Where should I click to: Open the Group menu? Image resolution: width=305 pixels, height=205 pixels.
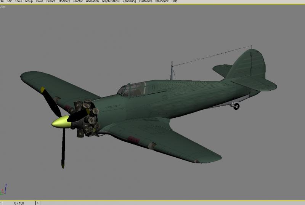pos(29,1)
